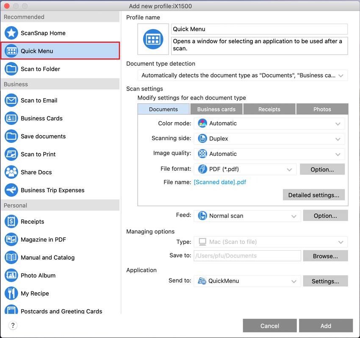The height and width of the screenshot is (338, 360).
Task: Pick the Photo Album icon
Action: tap(11, 275)
